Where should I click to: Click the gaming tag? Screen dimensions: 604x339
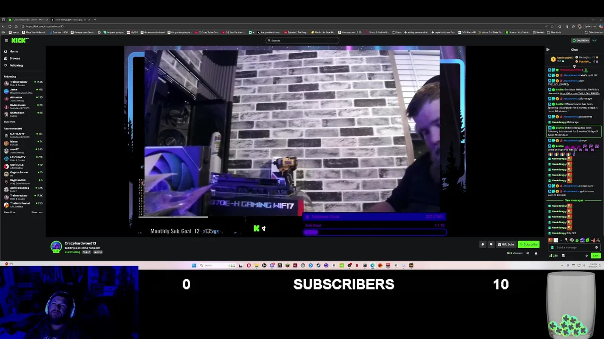pos(98,252)
